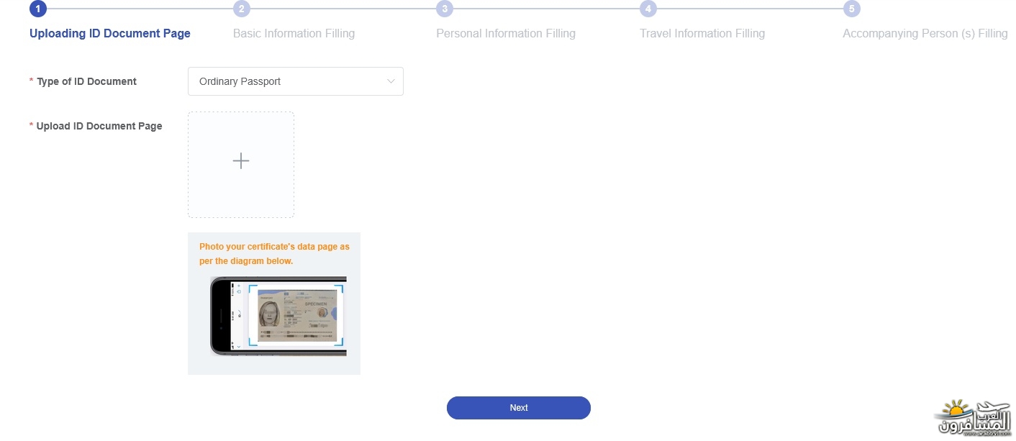1016x441 pixels.
Task: Click the sample passport phone diagram image
Action: point(278,316)
